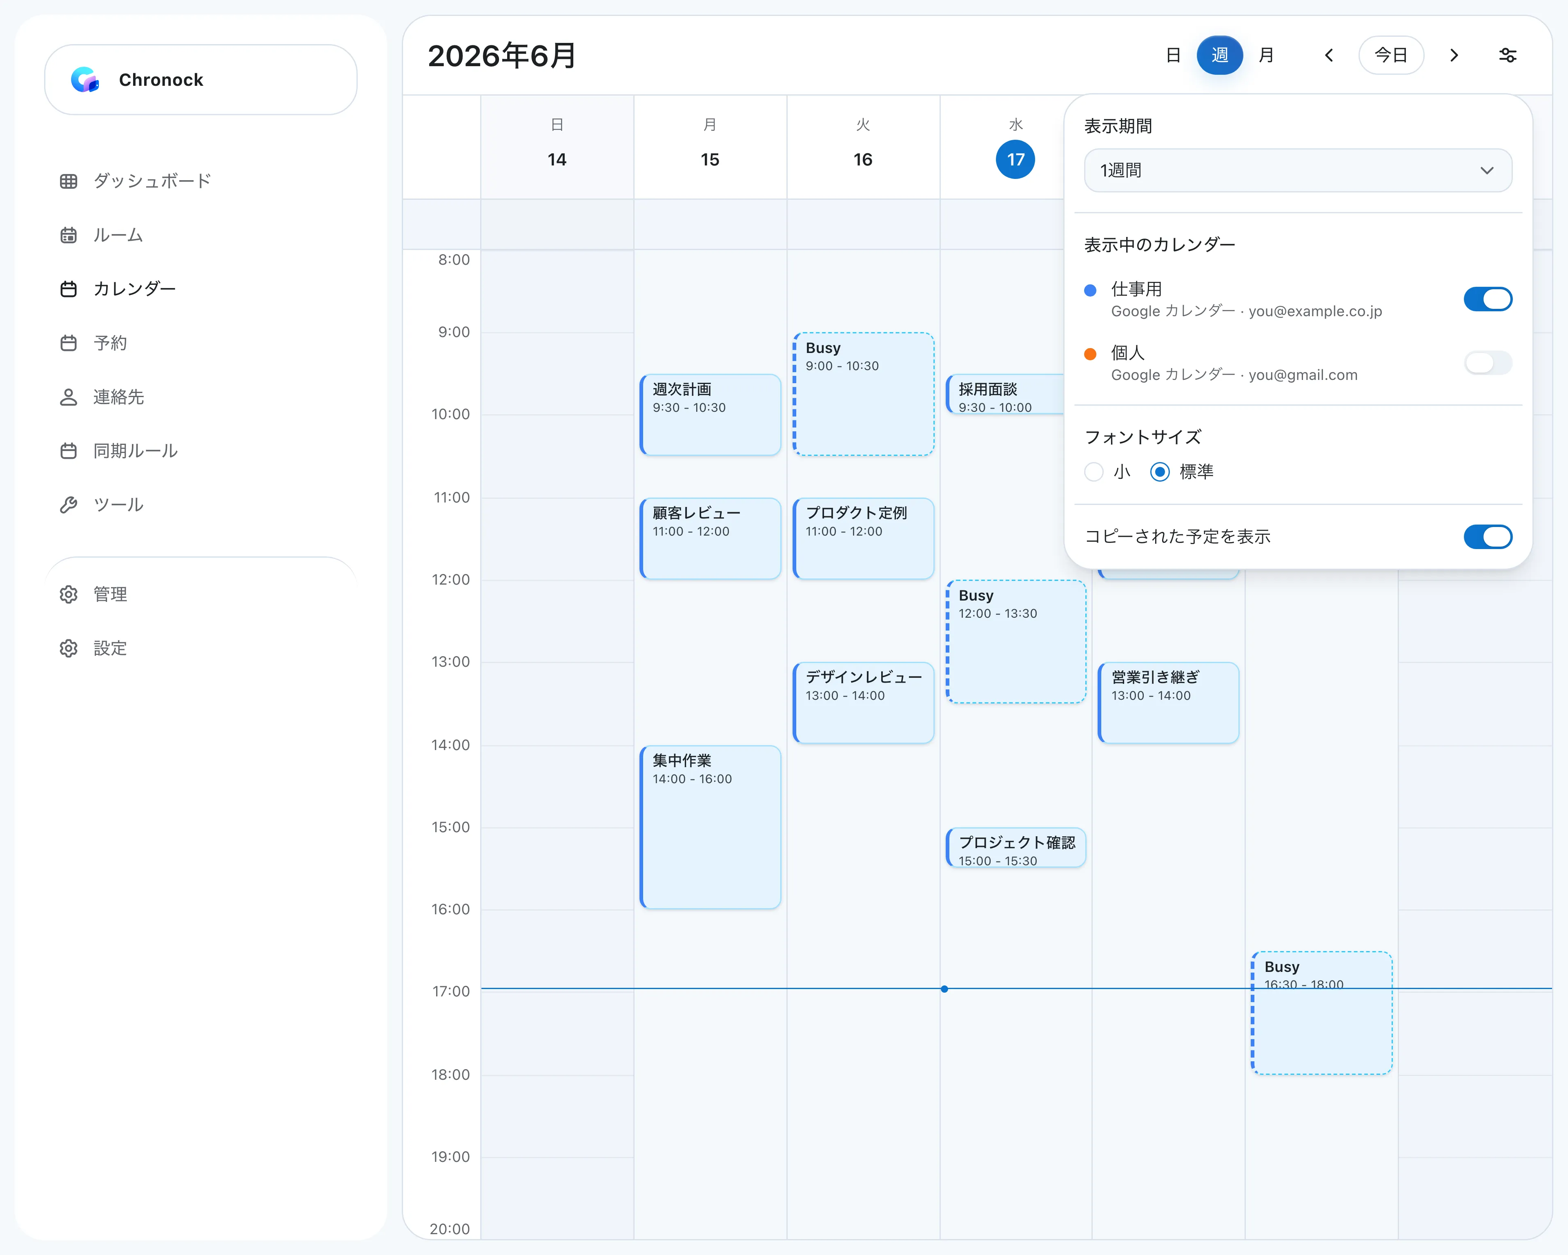Select the 標準 font size radio
1568x1255 pixels.
pos(1160,472)
